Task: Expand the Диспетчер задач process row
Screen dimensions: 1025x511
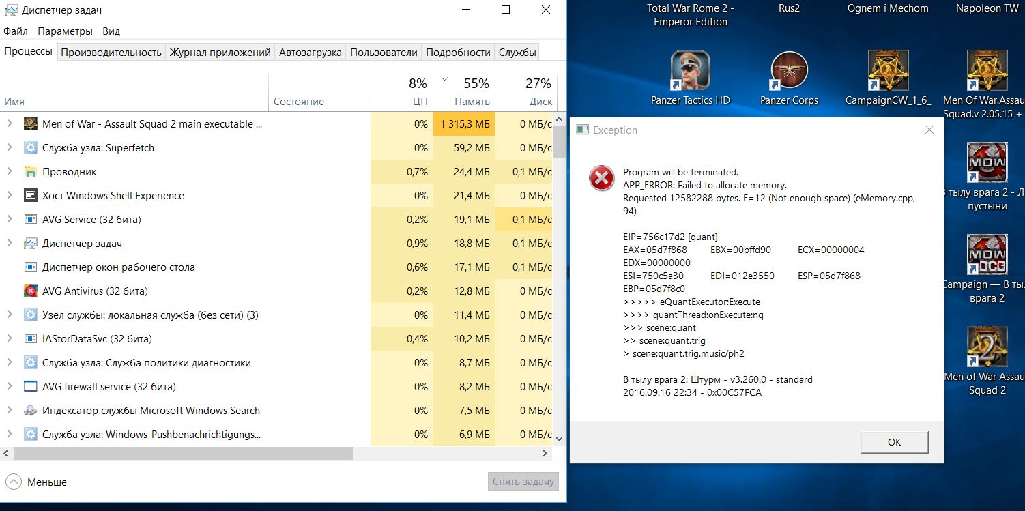Action: (x=10, y=243)
